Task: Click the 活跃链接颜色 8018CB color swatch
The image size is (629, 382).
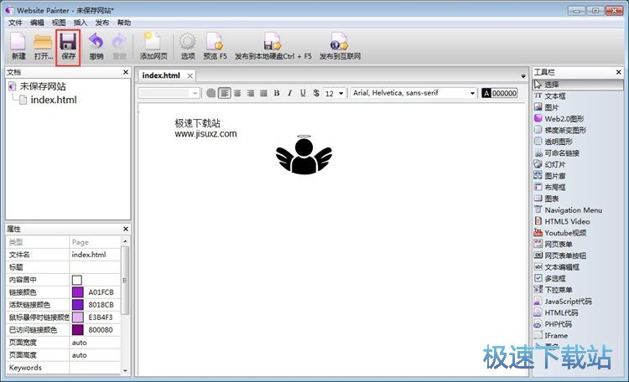Action: tap(77, 305)
